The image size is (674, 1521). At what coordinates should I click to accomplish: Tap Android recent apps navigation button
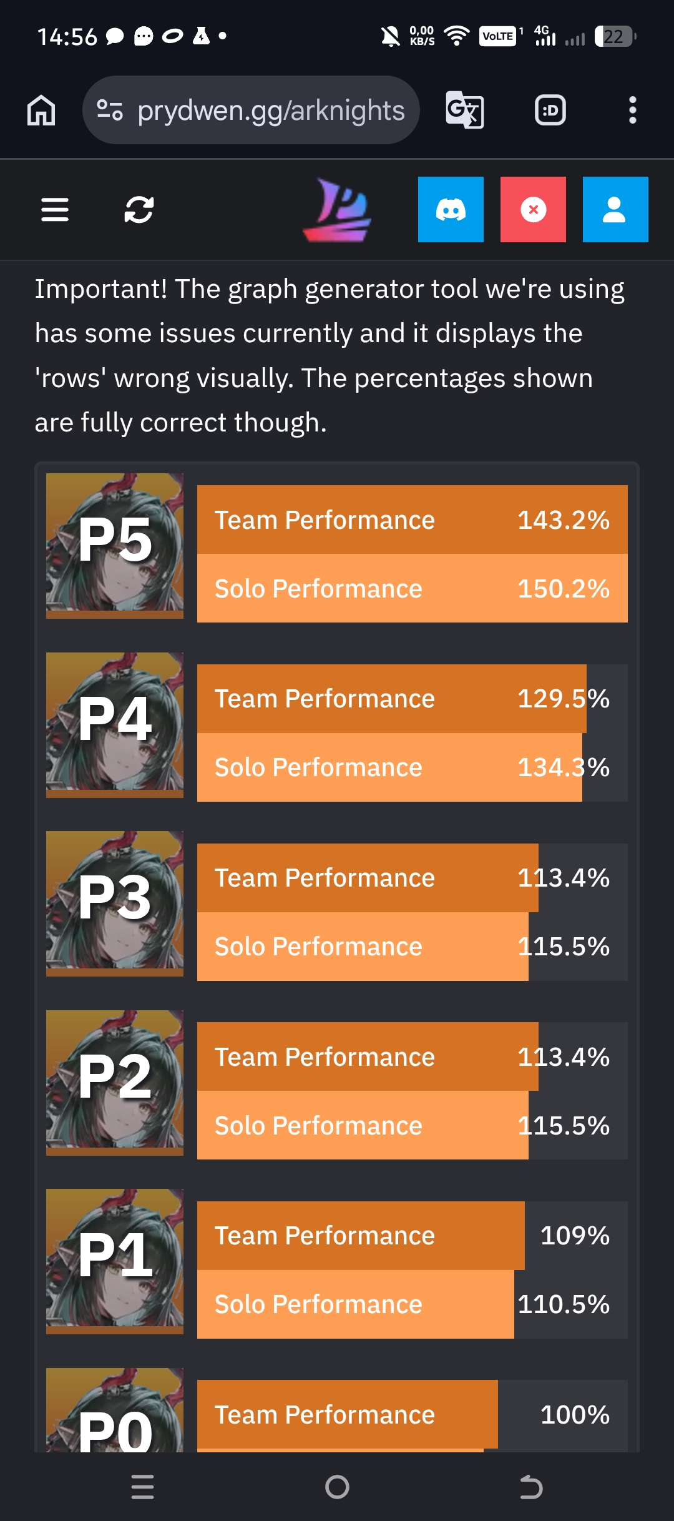coord(143,1487)
